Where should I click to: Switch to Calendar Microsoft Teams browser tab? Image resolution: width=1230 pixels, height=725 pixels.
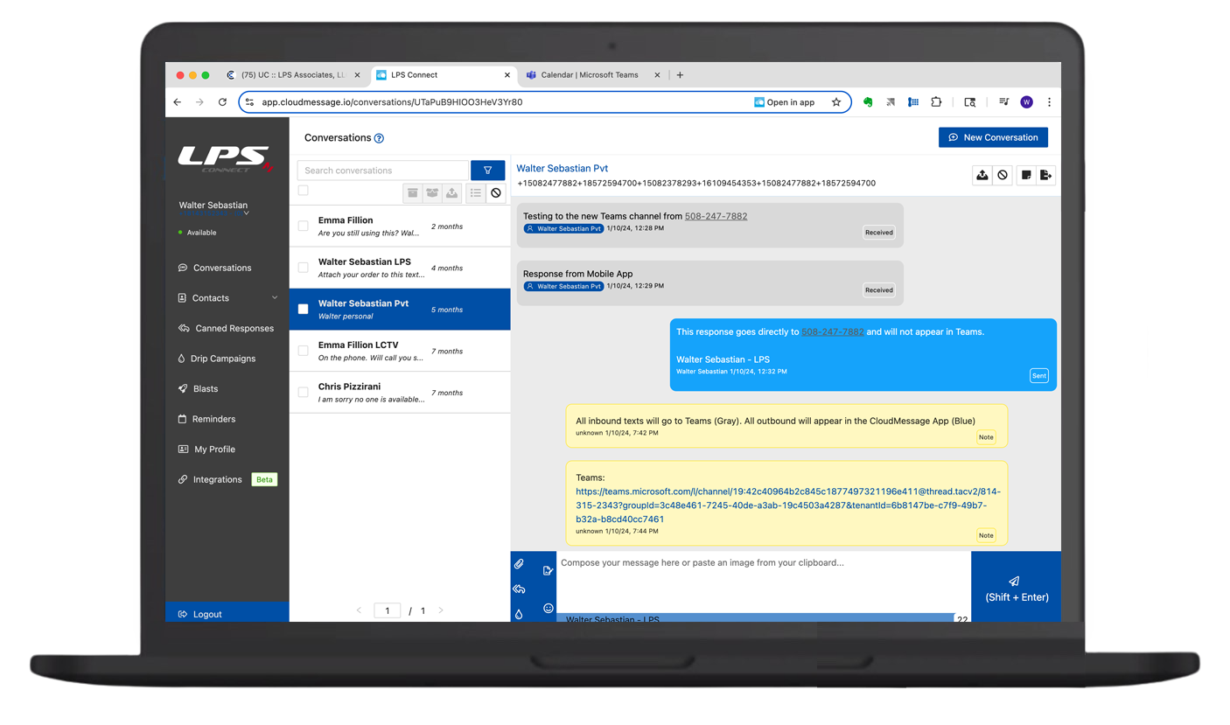(x=593, y=75)
